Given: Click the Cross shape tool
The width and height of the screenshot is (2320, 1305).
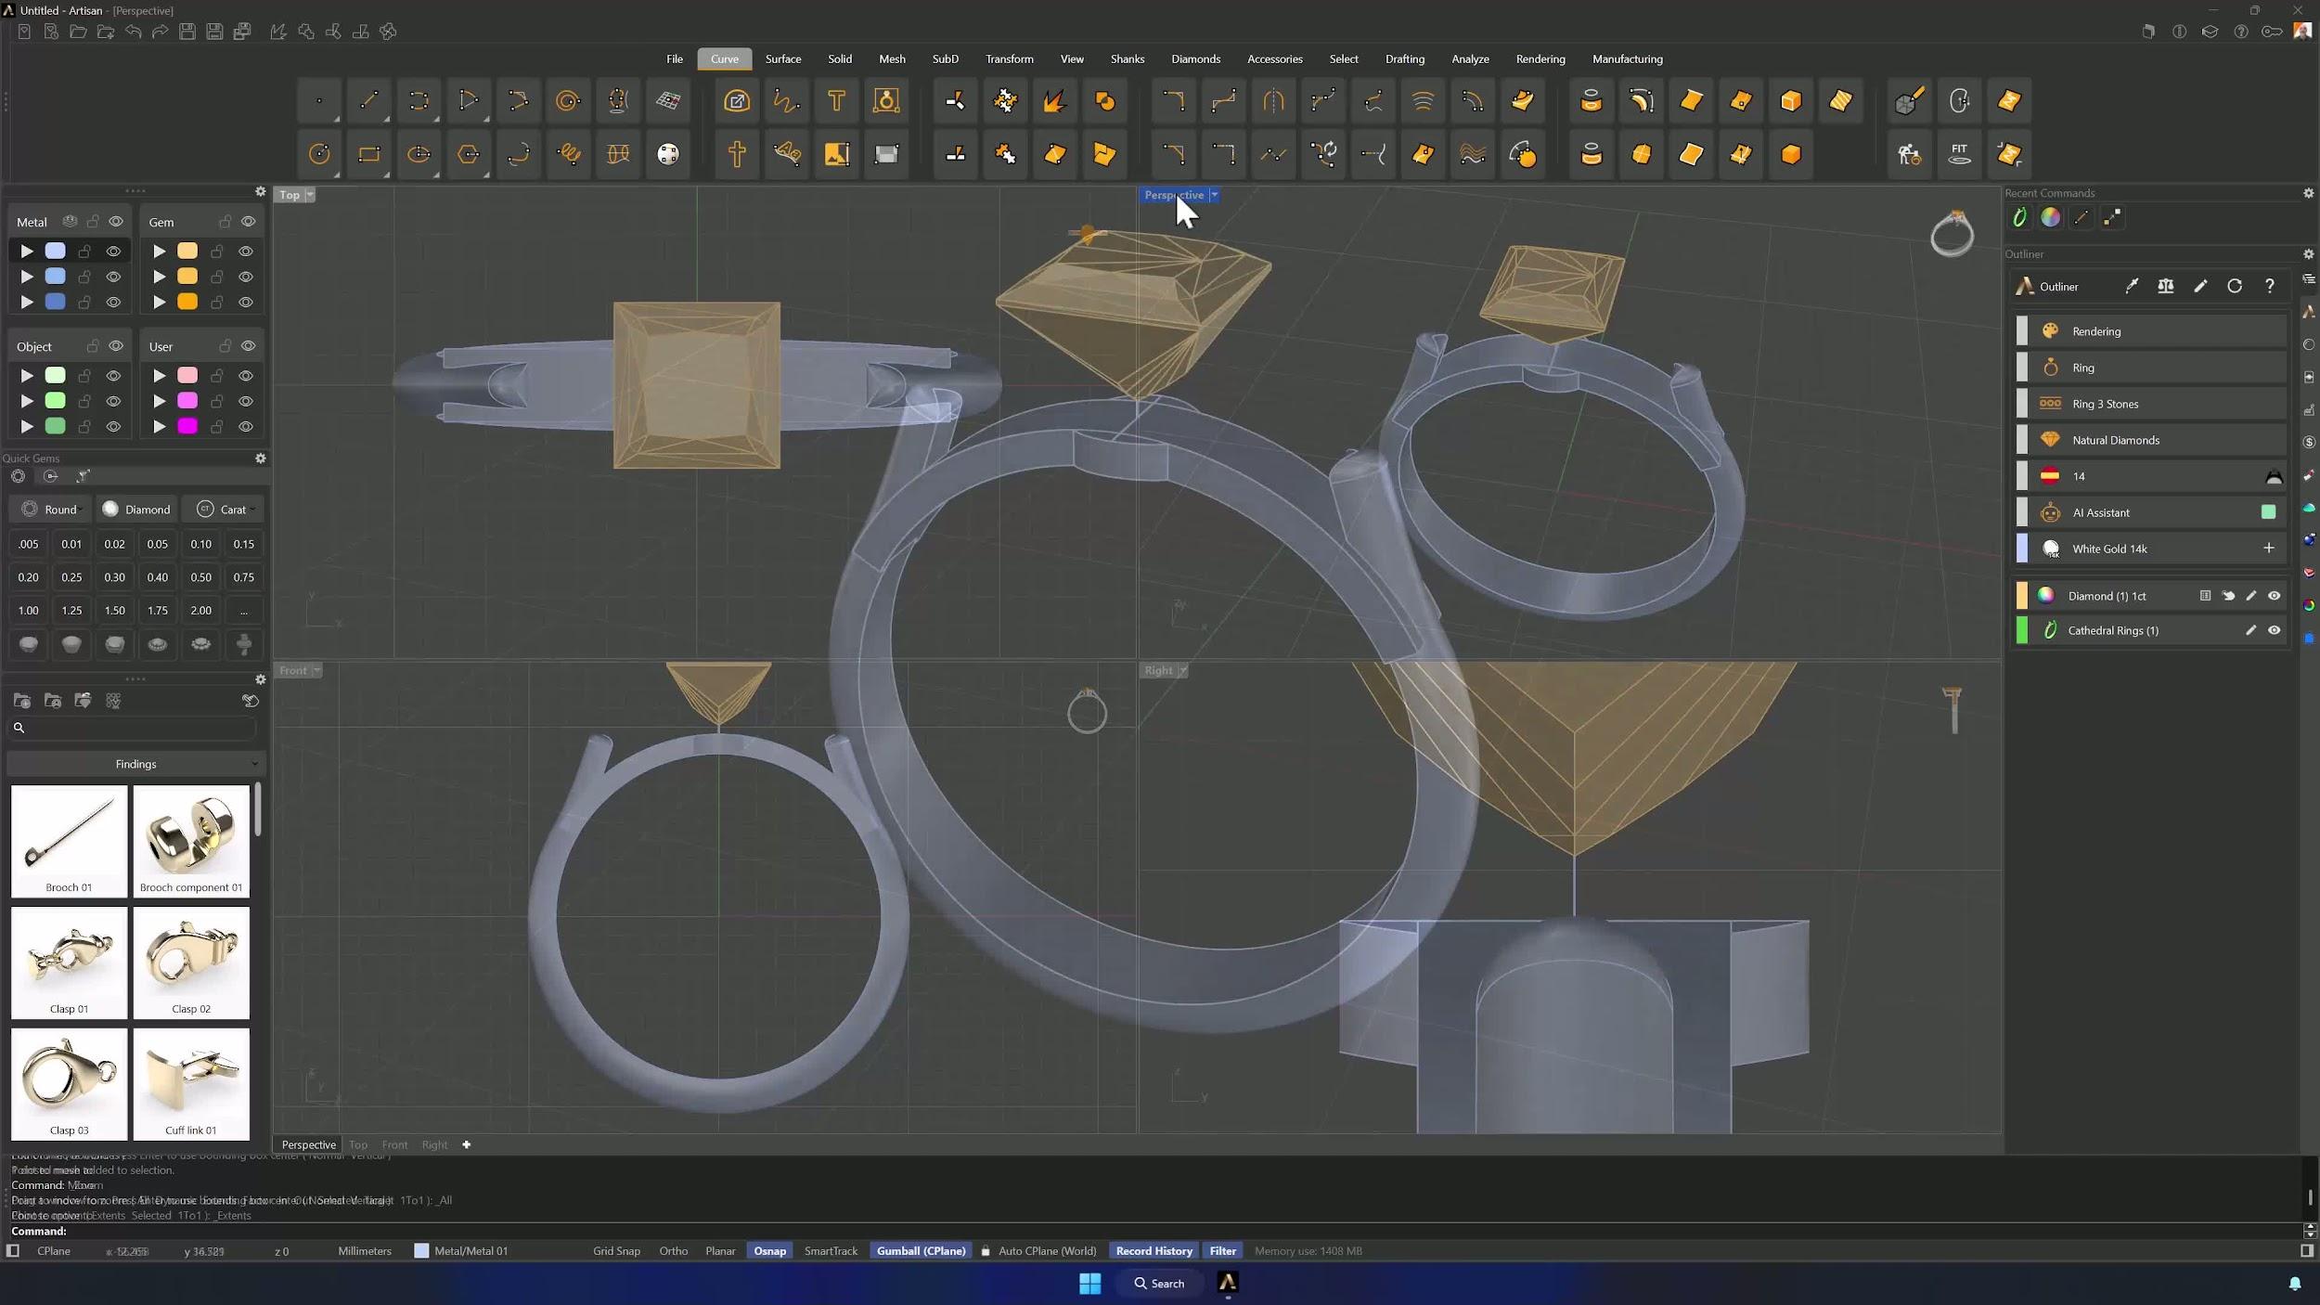Looking at the screenshot, I should pyautogui.click(x=737, y=154).
